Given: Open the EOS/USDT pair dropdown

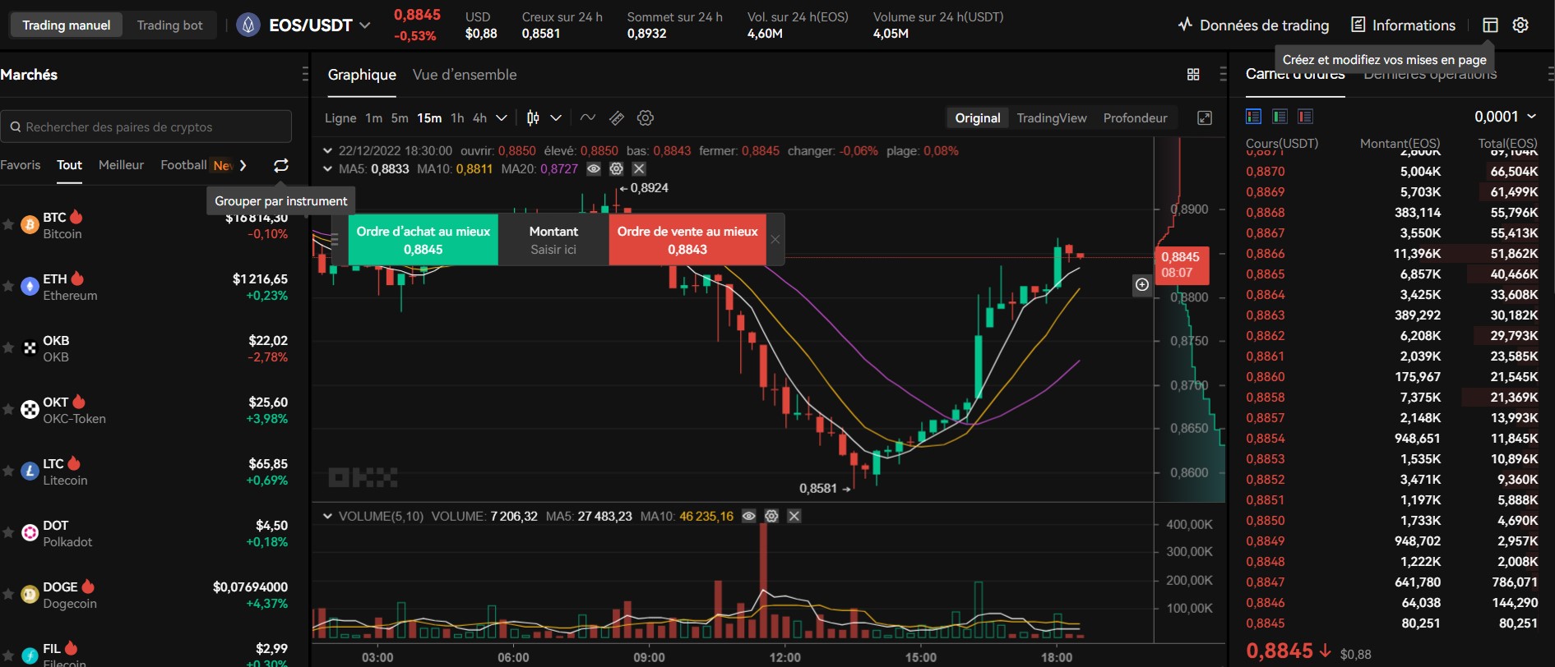Looking at the screenshot, I should tap(365, 25).
